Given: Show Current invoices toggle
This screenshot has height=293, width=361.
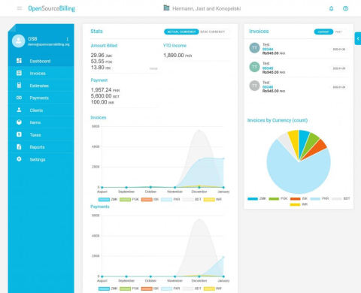Looking at the screenshot, I should pyautogui.click(x=323, y=32).
